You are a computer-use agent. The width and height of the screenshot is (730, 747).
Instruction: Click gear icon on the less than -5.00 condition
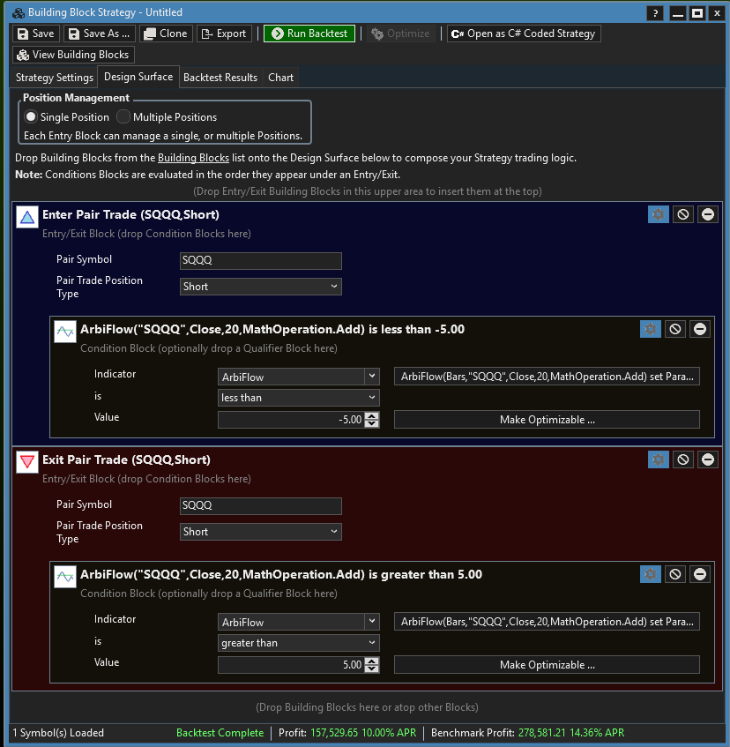click(651, 329)
